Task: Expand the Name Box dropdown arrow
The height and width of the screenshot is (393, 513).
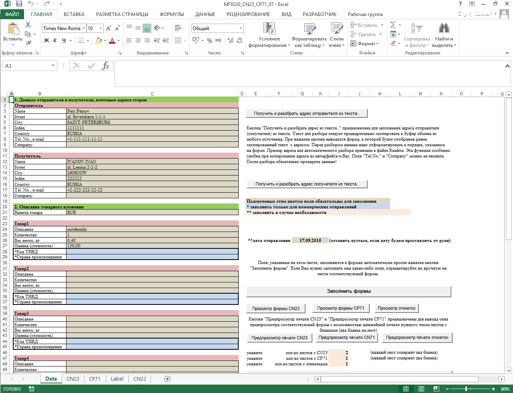Action: pyautogui.click(x=53, y=66)
